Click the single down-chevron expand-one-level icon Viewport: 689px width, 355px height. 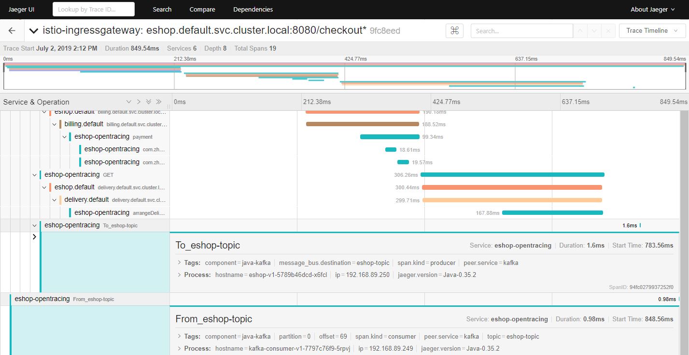[128, 102]
